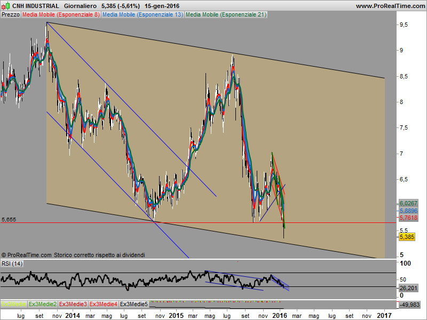Click the green 6,0267 EMA value tag
The image size is (427, 320).
tap(408, 203)
